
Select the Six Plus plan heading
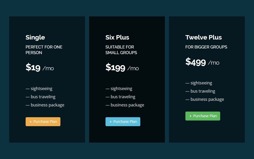(x=117, y=37)
